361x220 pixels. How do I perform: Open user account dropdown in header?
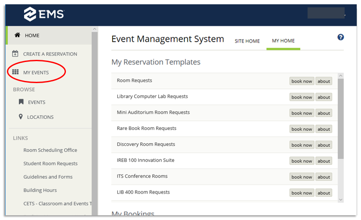tap(327, 14)
